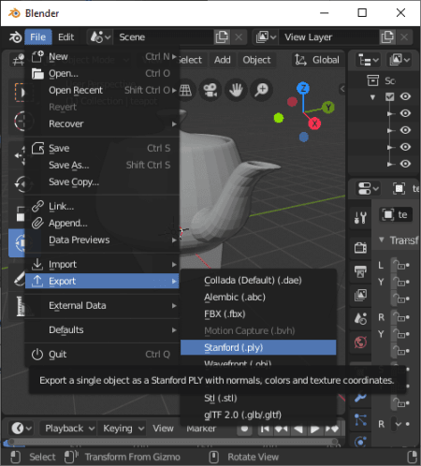Remove the Scene with X icon
The width and height of the screenshot is (421, 466).
239,37
